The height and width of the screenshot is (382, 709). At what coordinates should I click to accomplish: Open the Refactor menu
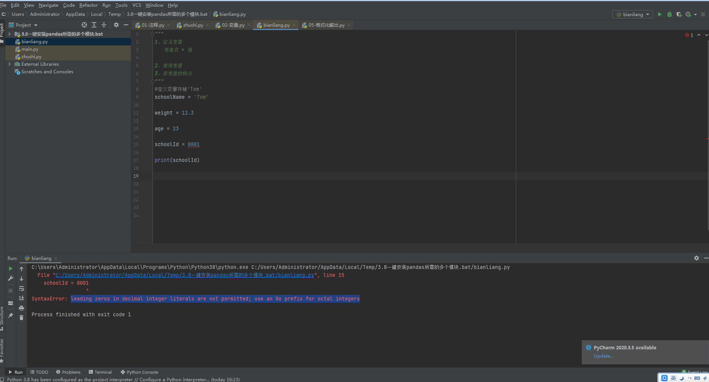[88, 5]
